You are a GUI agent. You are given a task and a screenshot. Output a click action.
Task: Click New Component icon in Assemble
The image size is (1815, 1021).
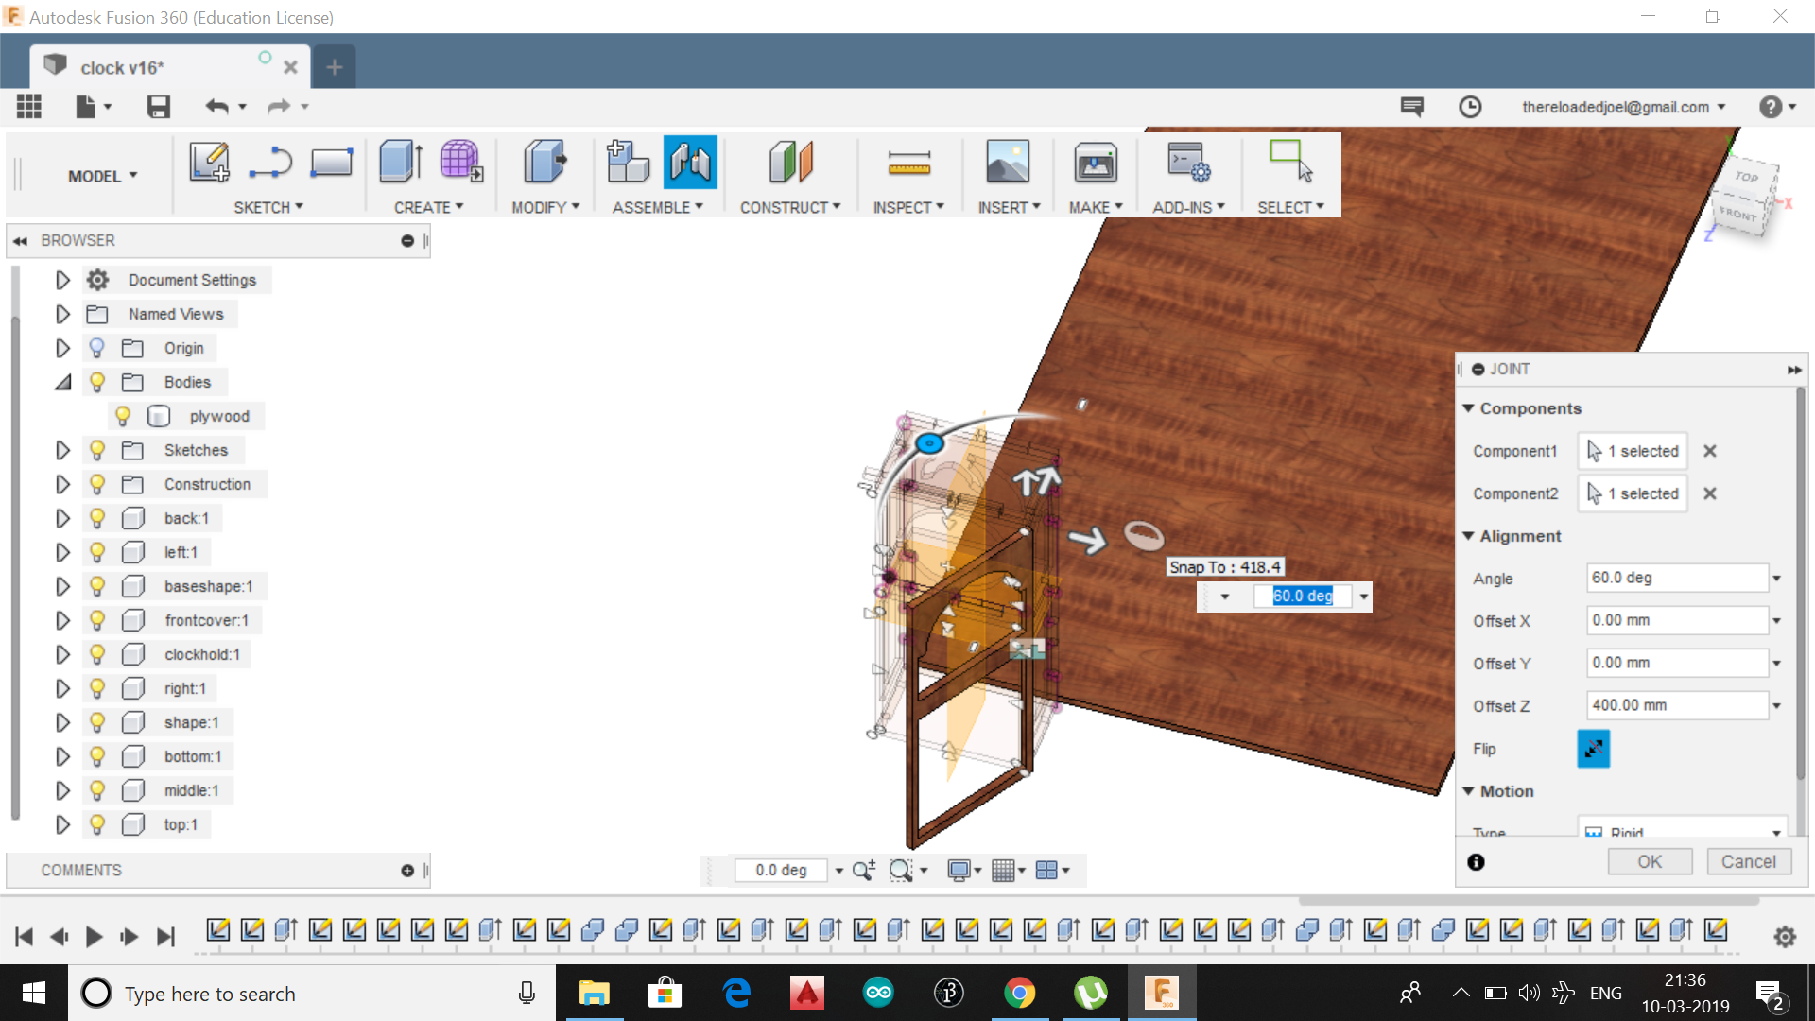click(627, 162)
